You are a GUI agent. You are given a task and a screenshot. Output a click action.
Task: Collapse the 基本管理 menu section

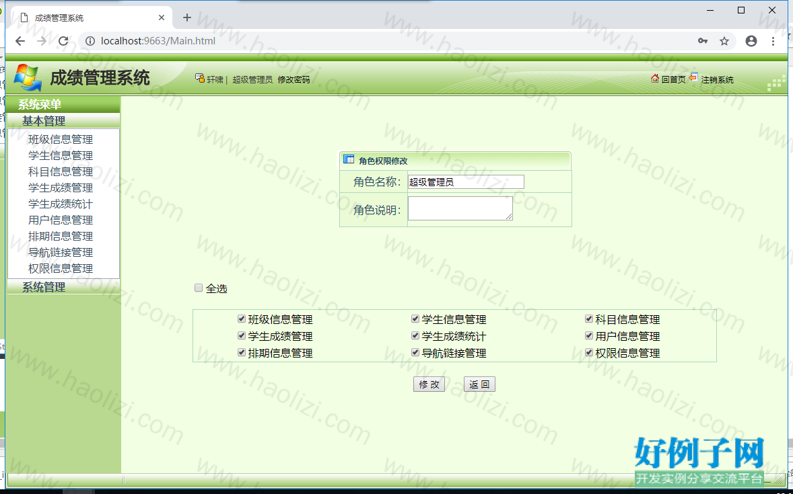pyautogui.click(x=64, y=121)
